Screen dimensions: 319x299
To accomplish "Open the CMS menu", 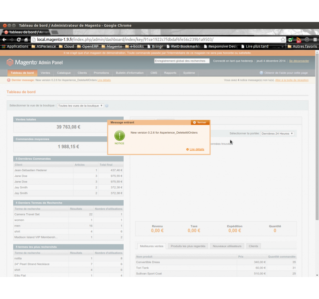I will (x=154, y=73).
